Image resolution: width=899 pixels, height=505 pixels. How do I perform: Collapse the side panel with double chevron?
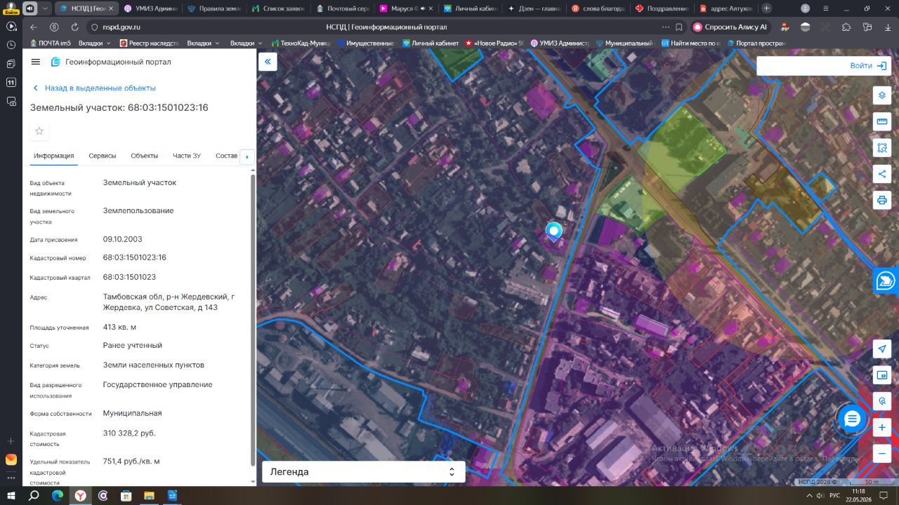pyautogui.click(x=268, y=62)
